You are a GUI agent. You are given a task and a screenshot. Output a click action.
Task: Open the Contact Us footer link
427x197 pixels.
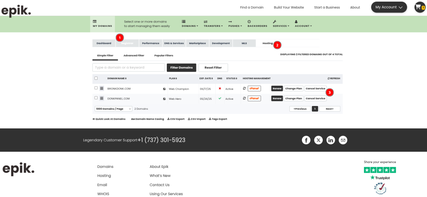click(x=160, y=185)
